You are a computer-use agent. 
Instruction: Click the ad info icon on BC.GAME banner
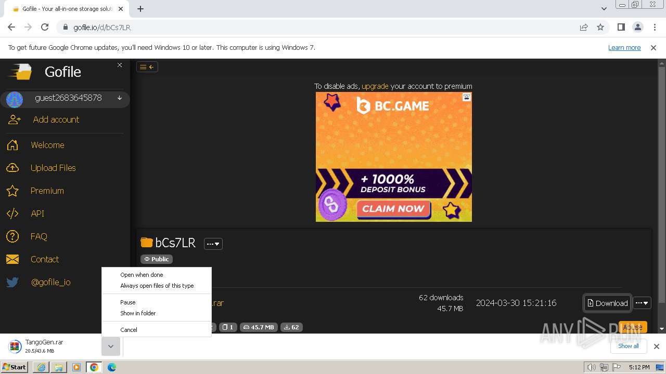(467, 97)
